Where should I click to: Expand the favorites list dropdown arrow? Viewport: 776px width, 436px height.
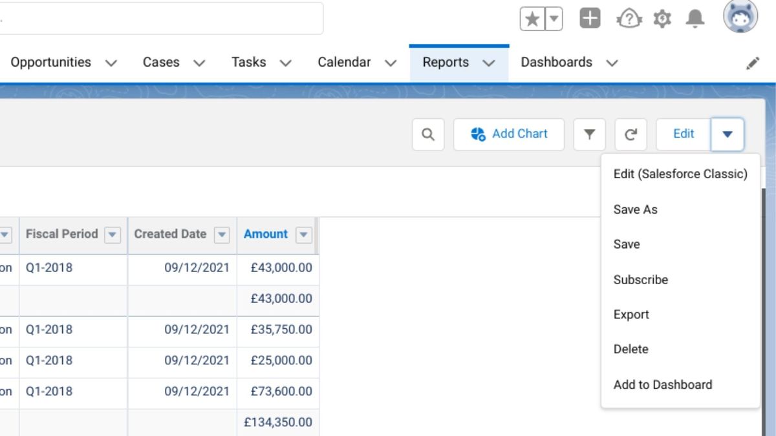coord(553,18)
